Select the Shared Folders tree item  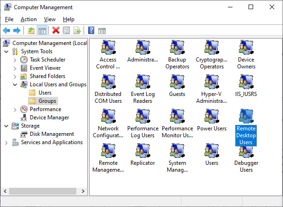47,76
